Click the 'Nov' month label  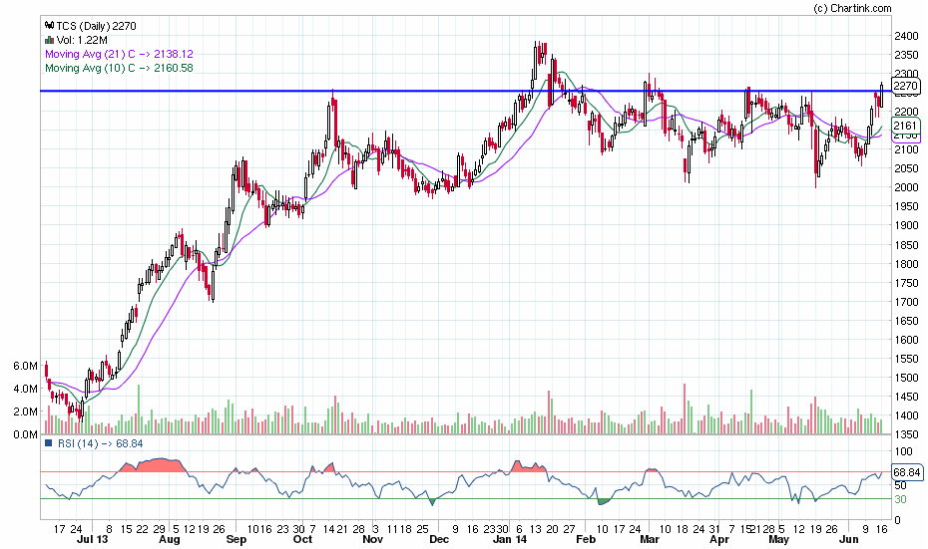[372, 539]
